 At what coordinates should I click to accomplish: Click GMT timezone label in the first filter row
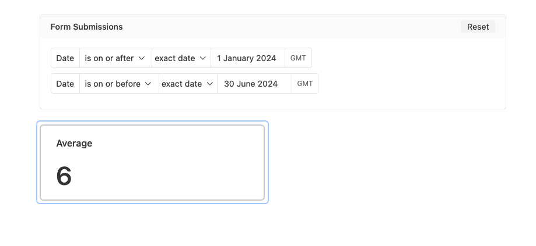(298, 58)
